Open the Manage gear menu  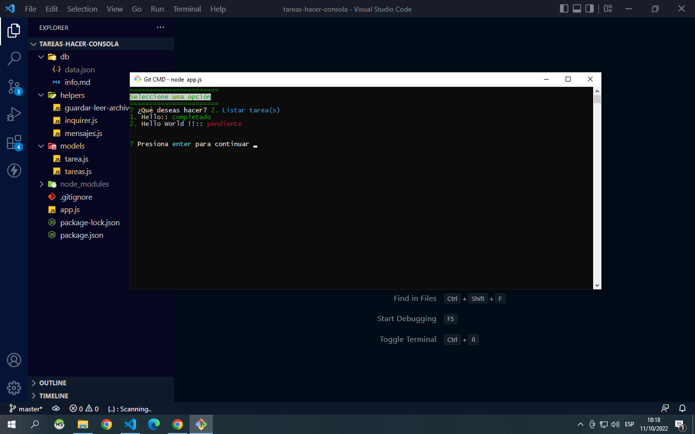pyautogui.click(x=14, y=388)
